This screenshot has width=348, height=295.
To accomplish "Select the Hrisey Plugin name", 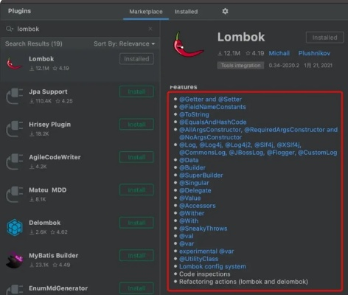I will 49,125.
